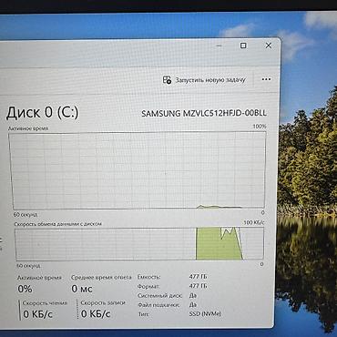This screenshot has height=337, width=337.
Task: Click the Файл подкачки label
Action: pyautogui.click(x=158, y=305)
